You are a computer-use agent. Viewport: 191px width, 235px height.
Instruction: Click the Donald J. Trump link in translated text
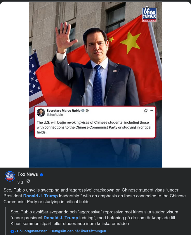pyautogui.click(x=61, y=218)
